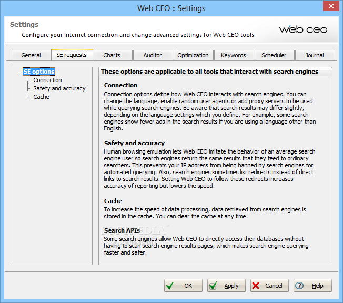The width and height of the screenshot is (343, 303).
Task: Discard changes with the Cancel button
Action: [269, 286]
